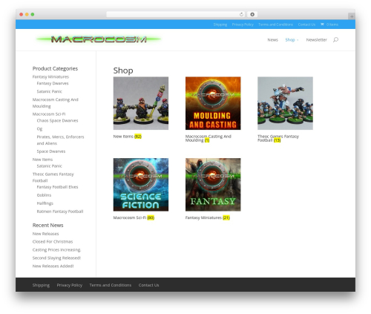Open the Theoc Games football miniatures thumbnail

coord(285,103)
